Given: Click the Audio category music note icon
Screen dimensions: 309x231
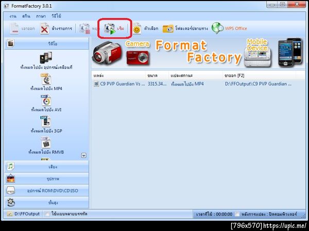Looking at the screenshot, I should click(x=11, y=166).
